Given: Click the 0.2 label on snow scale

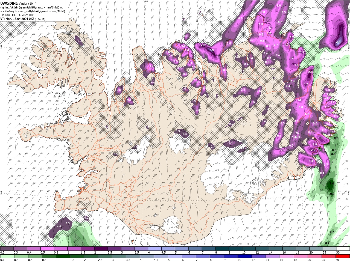Looking at the screenshot, I should (x=2, y=252).
